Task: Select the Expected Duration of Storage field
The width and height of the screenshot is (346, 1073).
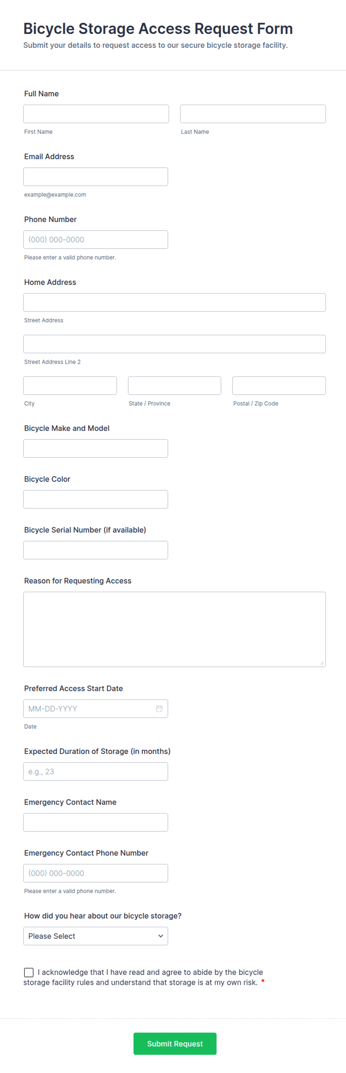Action: (96, 771)
